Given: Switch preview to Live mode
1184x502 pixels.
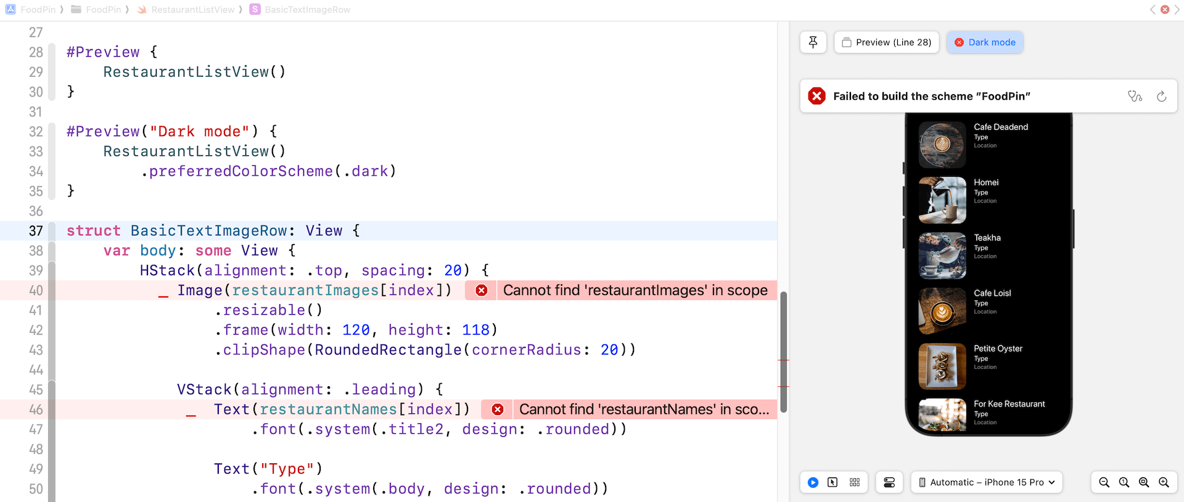Looking at the screenshot, I should coord(813,482).
